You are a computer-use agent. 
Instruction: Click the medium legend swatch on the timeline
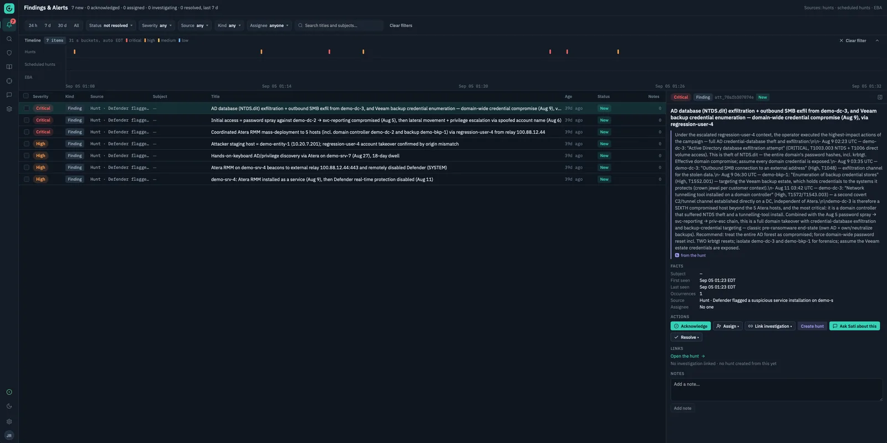(159, 40)
